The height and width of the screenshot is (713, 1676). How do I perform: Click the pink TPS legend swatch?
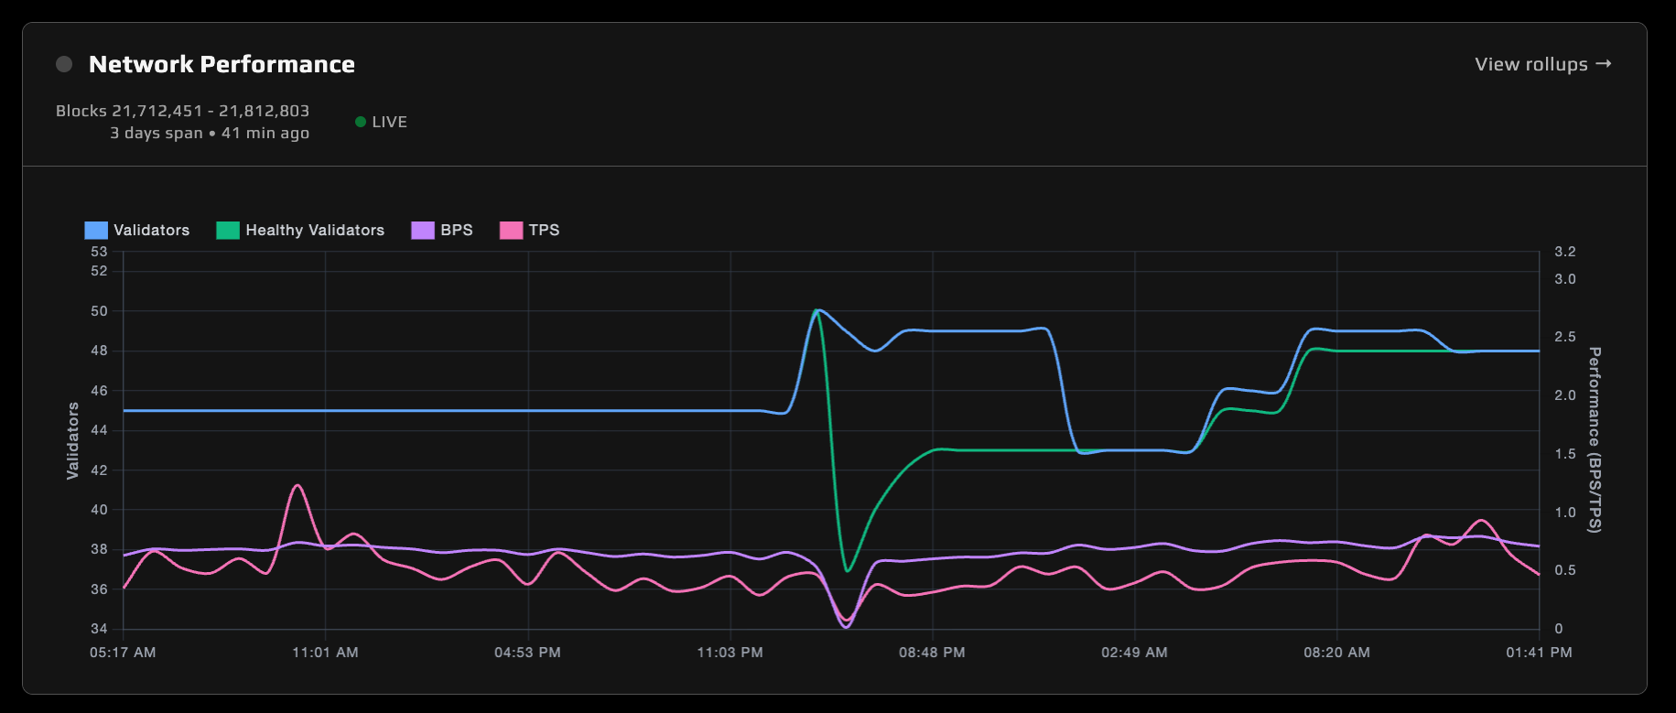511,231
